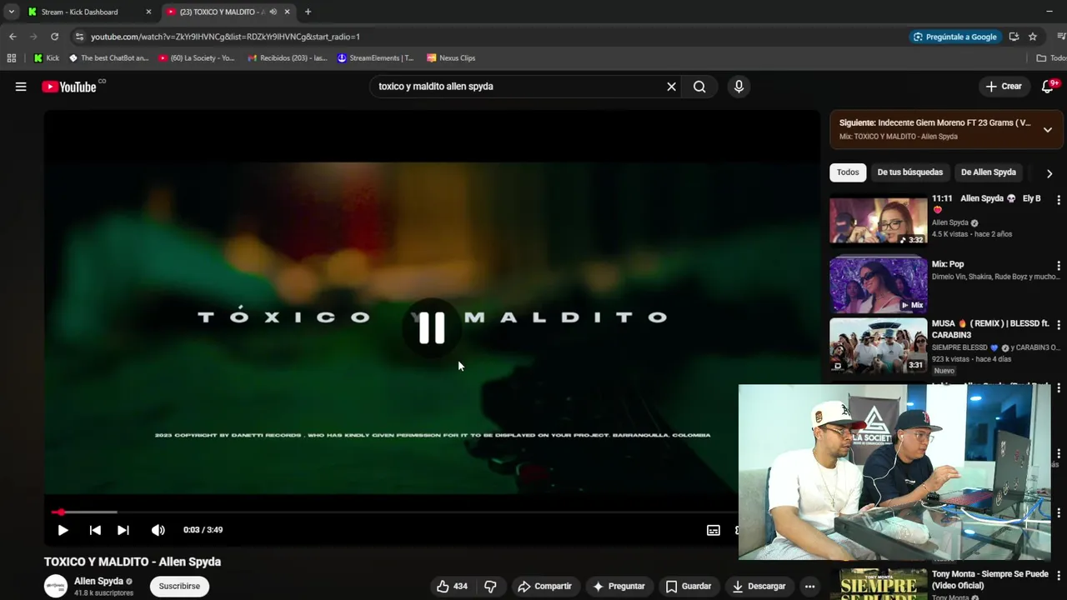Open the Mix: Pop thumbnail
The image size is (1067, 600).
point(878,284)
